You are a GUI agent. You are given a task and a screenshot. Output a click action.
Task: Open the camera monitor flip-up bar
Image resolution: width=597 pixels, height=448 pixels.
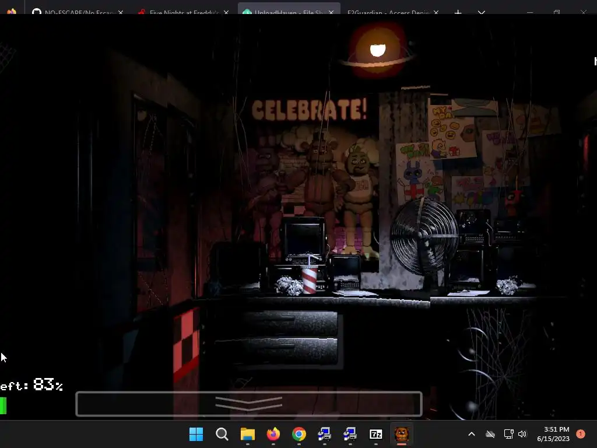pos(248,404)
